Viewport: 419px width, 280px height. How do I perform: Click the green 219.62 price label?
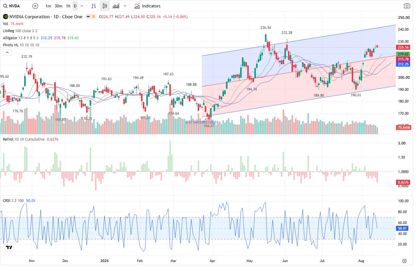click(403, 54)
